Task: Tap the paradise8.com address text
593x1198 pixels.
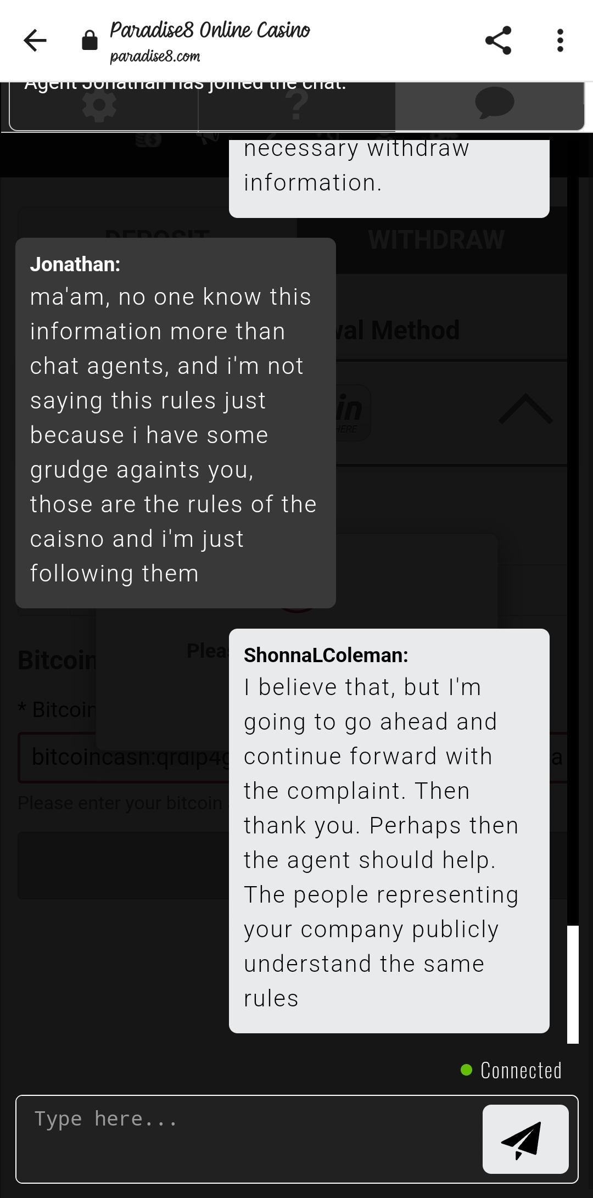Action: point(155,57)
